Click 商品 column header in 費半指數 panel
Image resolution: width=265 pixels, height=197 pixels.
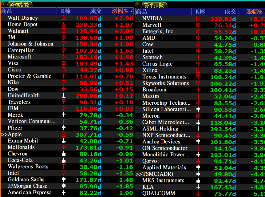tap(163, 12)
